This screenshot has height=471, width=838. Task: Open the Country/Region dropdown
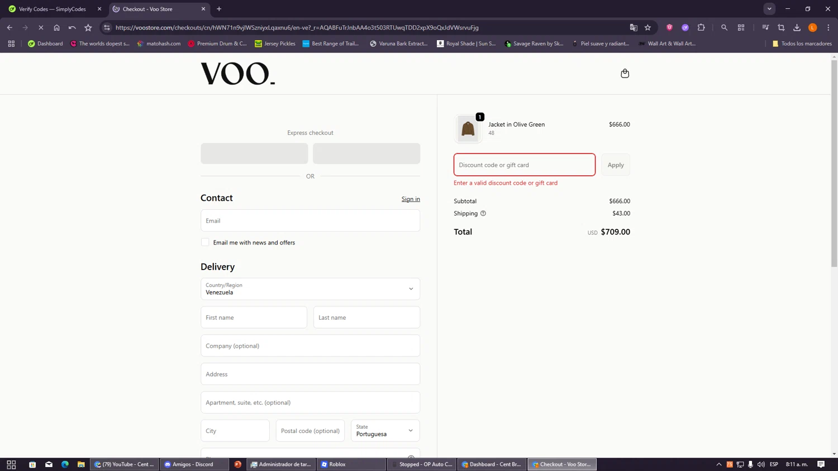point(310,289)
